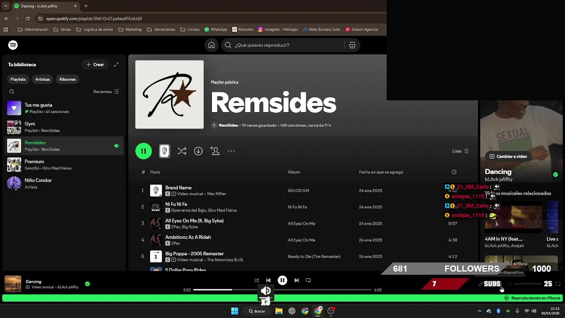Click the Dancing album art in player
The image size is (565, 318).
click(x=13, y=284)
